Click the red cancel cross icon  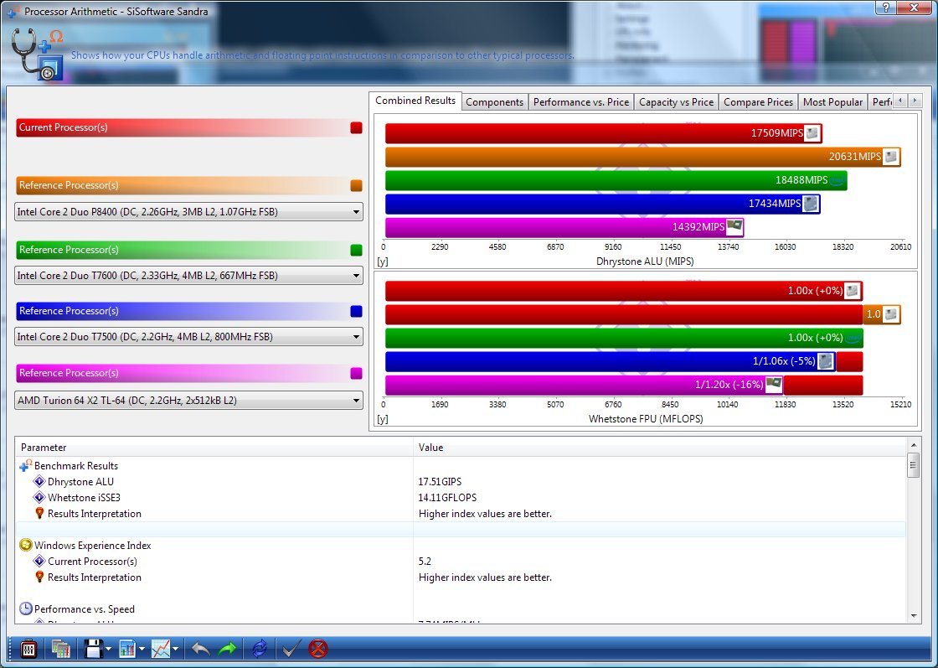coord(318,649)
